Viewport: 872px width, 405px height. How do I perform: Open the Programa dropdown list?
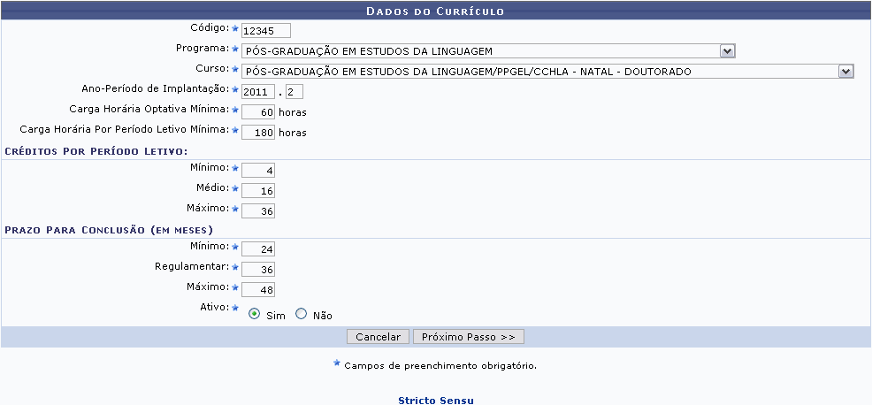coord(488,50)
